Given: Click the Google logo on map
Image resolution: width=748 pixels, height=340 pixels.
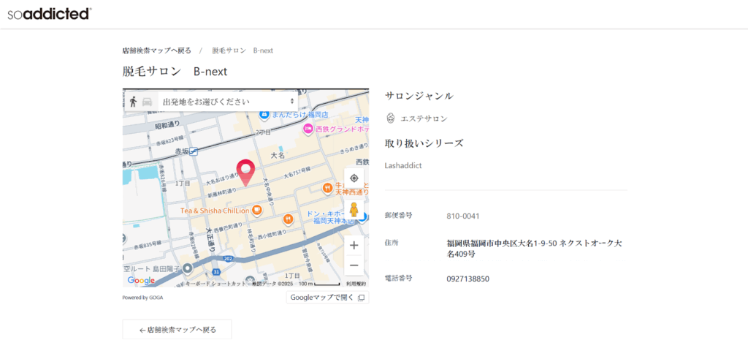Looking at the screenshot, I should pyautogui.click(x=141, y=281).
